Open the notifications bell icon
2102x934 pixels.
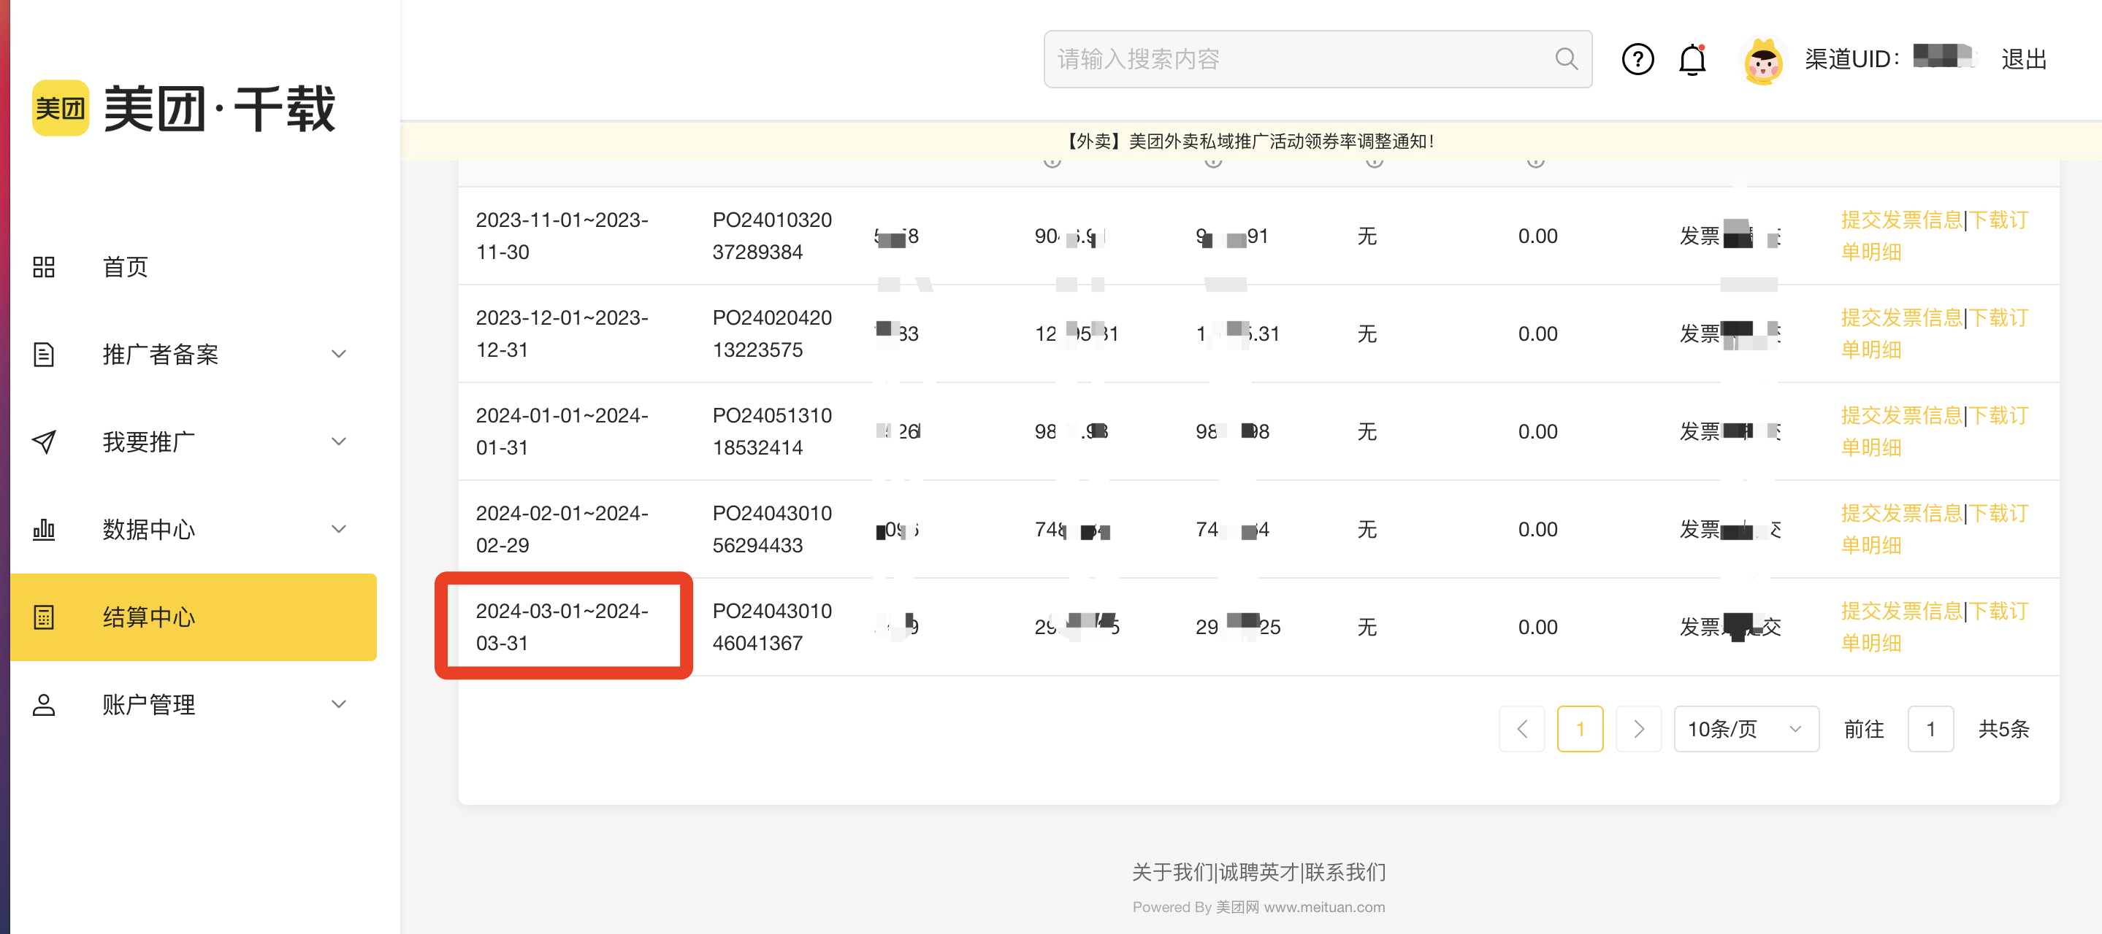pyautogui.click(x=1692, y=58)
